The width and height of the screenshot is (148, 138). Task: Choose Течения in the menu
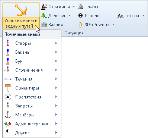click(x=32, y=79)
